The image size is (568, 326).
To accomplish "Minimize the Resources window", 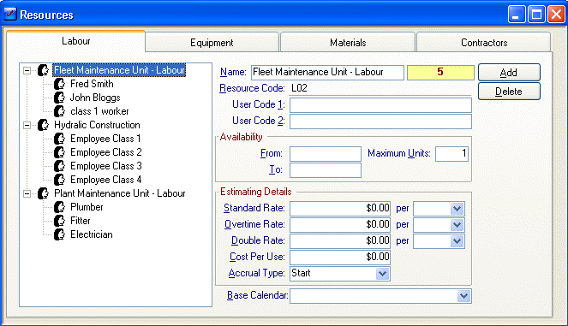I will click(517, 15).
